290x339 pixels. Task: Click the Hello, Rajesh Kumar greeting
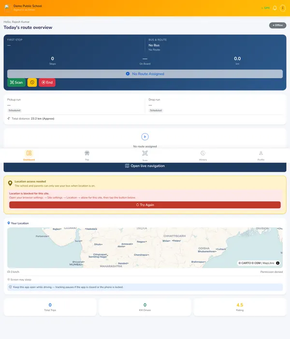click(16, 22)
